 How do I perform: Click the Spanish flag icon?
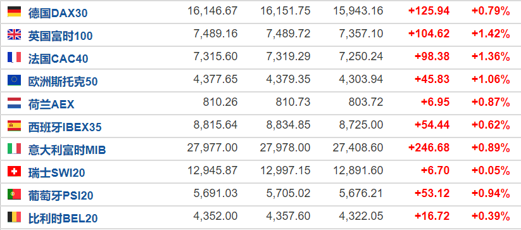[15, 125]
